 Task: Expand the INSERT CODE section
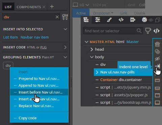coord(65,47)
